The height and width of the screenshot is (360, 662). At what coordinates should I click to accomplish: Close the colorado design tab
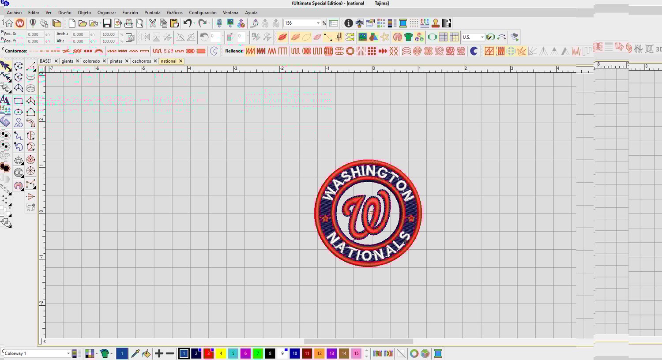pyautogui.click(x=104, y=61)
